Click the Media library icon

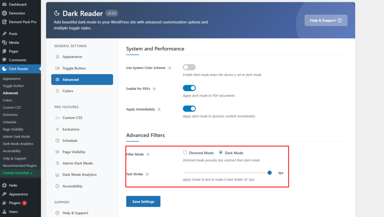pyautogui.click(x=4, y=42)
